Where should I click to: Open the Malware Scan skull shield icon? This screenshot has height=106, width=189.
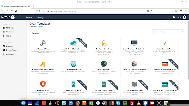tap(43, 85)
